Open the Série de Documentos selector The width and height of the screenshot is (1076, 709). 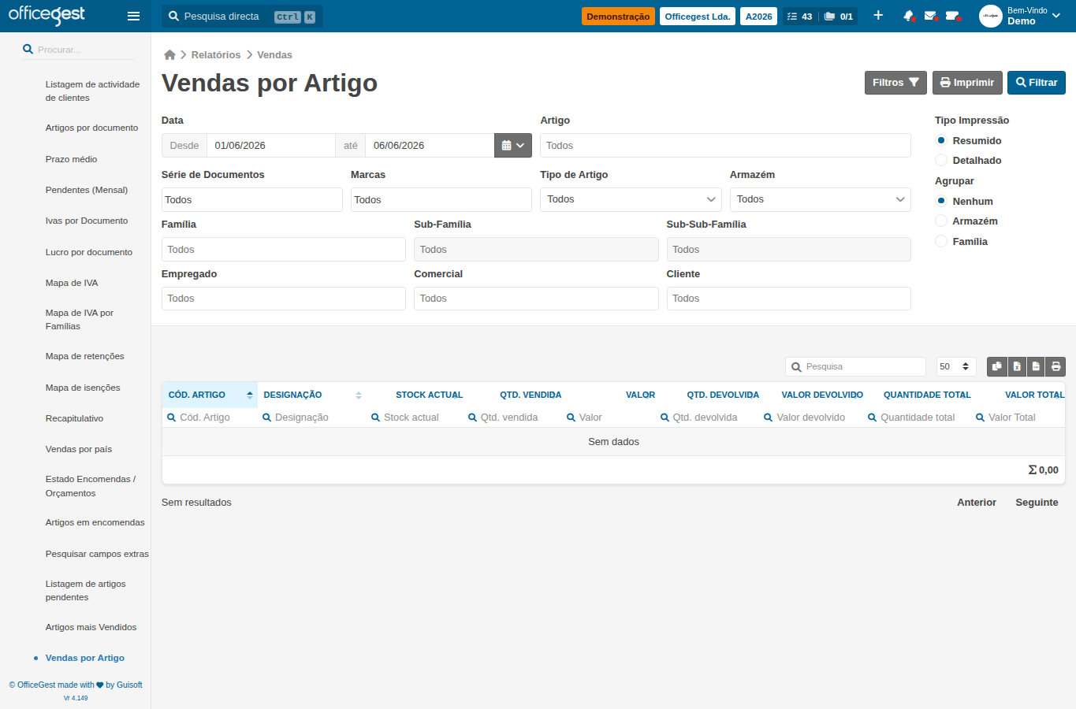click(252, 199)
